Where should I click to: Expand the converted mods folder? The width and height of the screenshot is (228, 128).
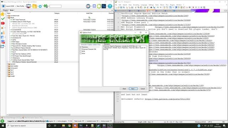point(7,16)
